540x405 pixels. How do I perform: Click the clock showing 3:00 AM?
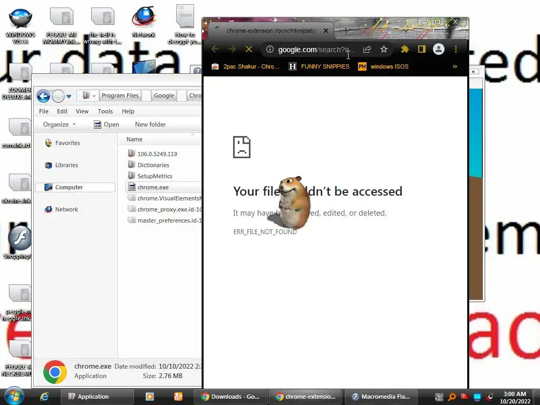(515, 397)
